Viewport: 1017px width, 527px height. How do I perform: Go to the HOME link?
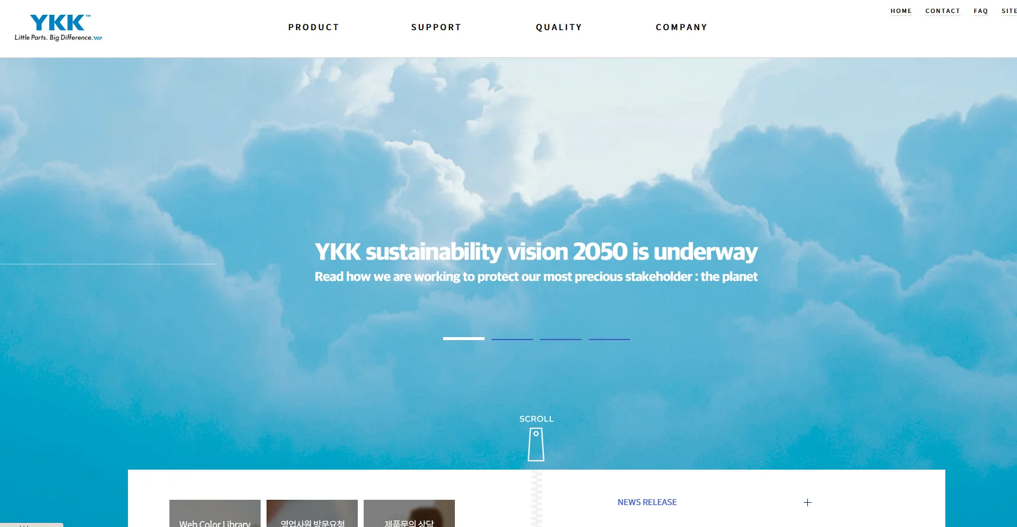coord(901,11)
